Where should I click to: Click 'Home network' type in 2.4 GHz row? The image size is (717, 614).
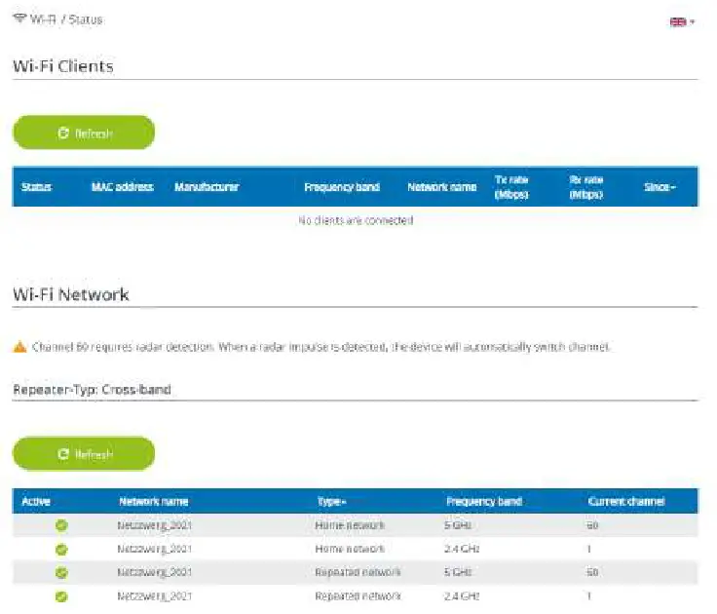tap(350, 549)
